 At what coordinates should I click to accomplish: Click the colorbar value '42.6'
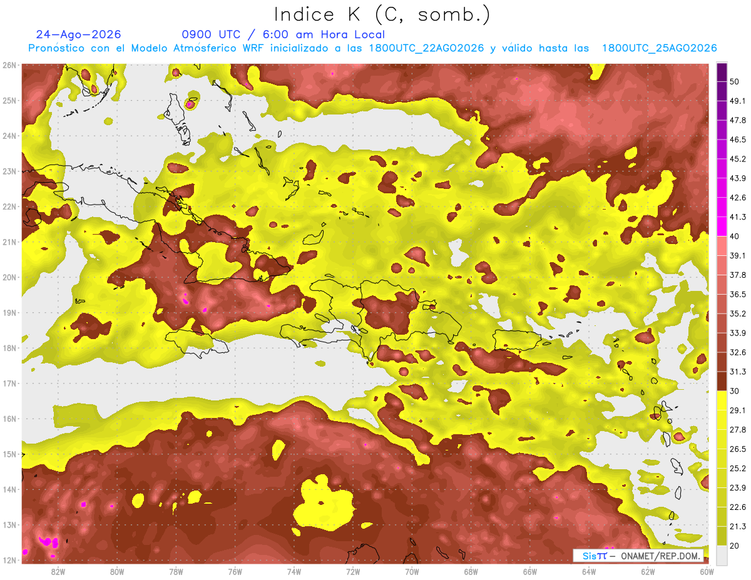[738, 198]
